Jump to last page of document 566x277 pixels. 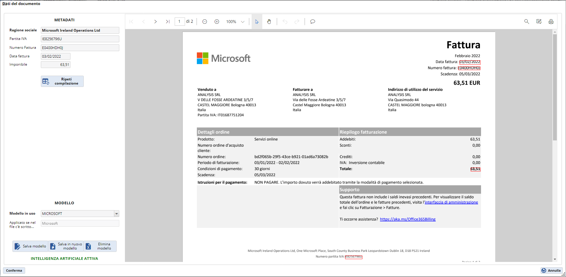pos(168,22)
